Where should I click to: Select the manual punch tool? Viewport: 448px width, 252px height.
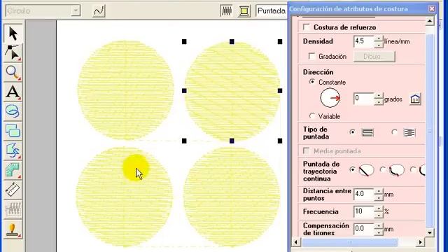pos(13,170)
